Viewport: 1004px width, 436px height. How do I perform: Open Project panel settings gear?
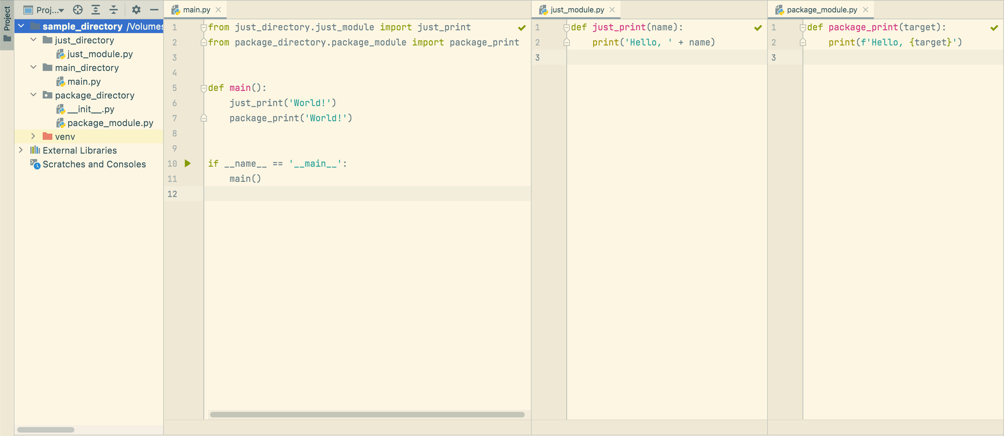(x=136, y=10)
